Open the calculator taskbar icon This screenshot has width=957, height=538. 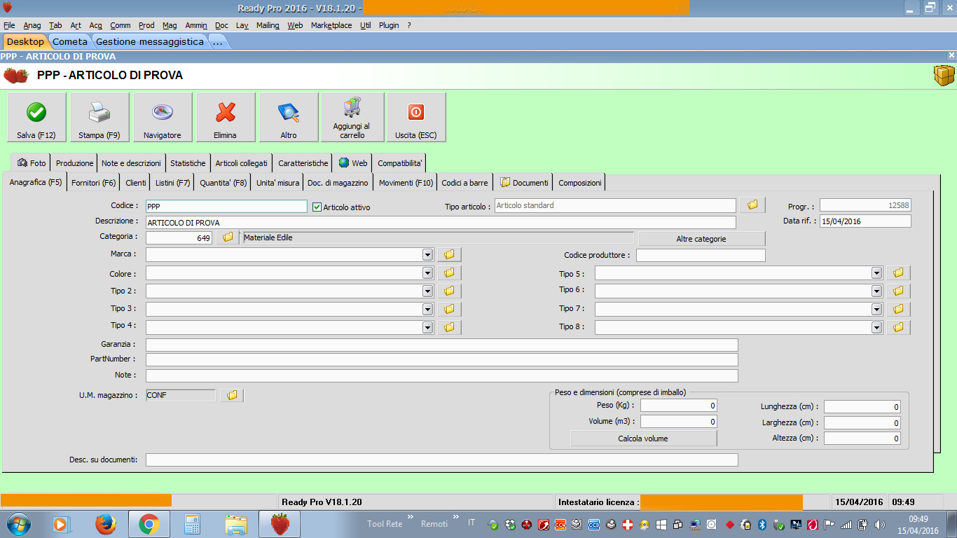click(192, 523)
